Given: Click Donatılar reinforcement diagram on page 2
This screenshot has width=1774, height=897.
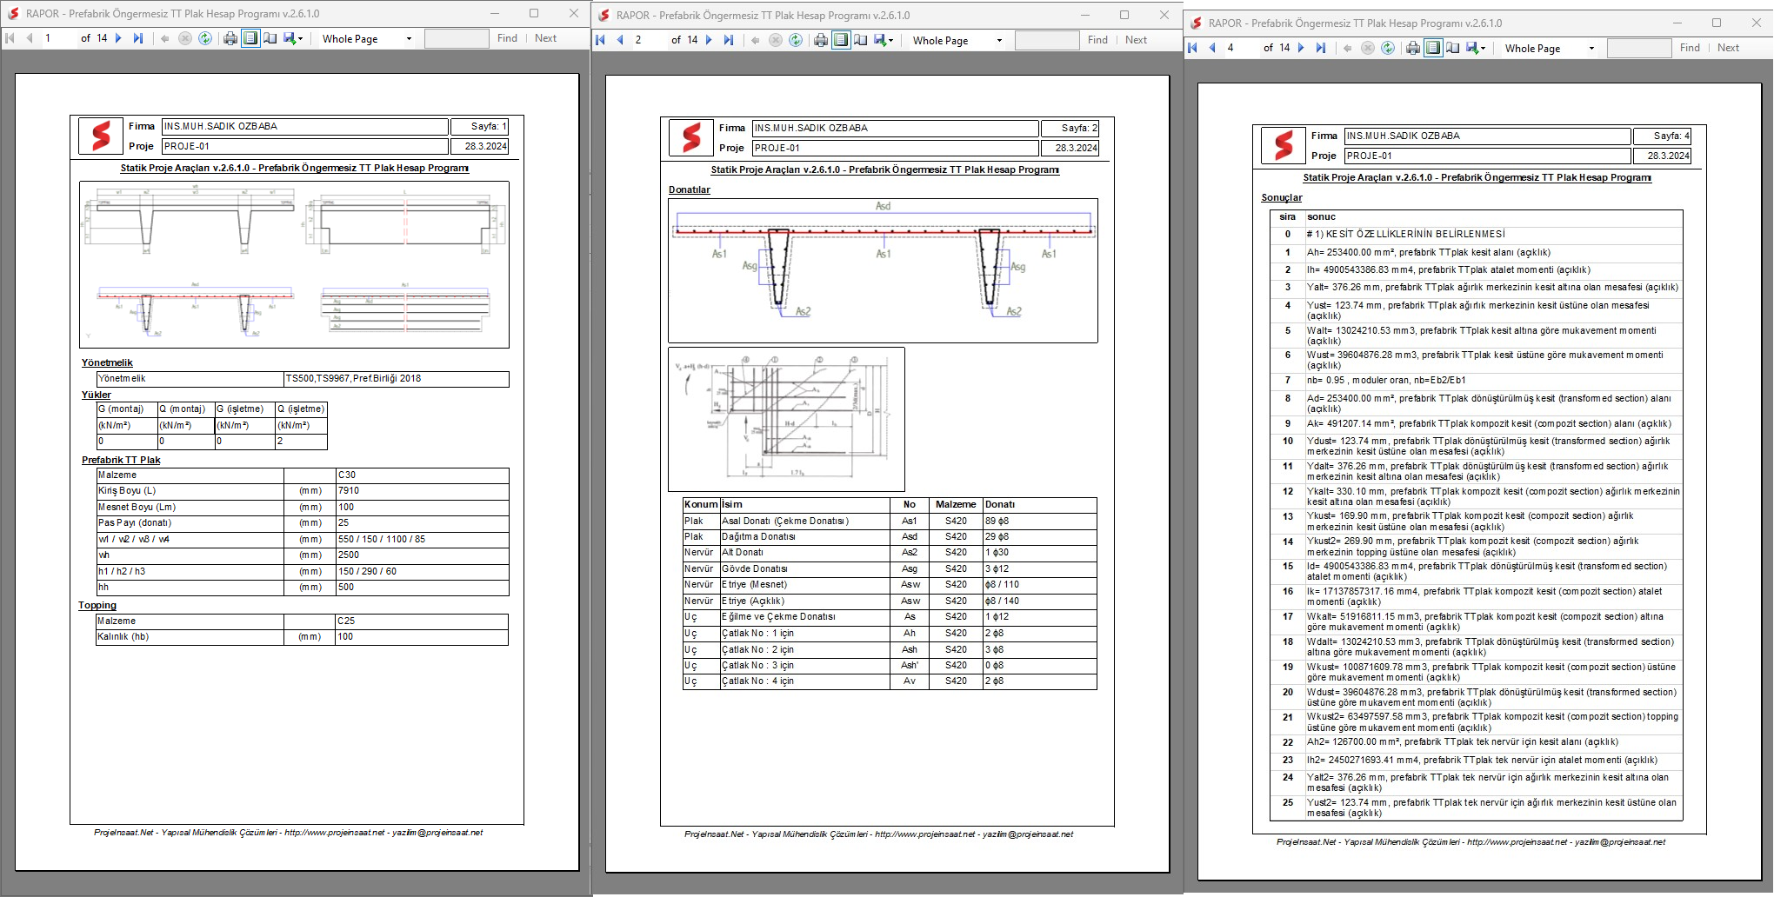Looking at the screenshot, I should click(x=883, y=270).
